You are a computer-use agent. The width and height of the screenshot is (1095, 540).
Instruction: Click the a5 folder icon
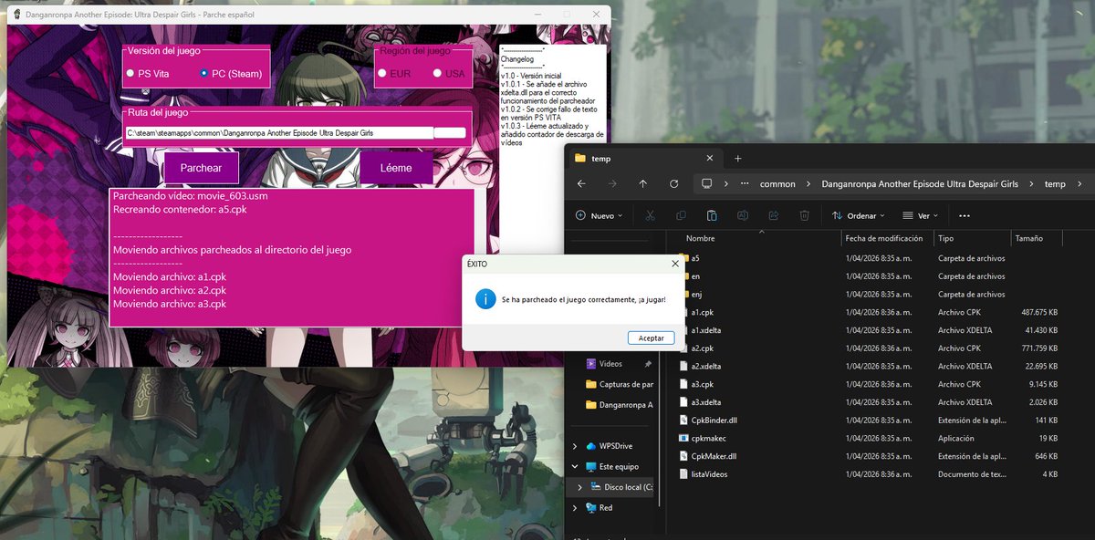coord(683,258)
